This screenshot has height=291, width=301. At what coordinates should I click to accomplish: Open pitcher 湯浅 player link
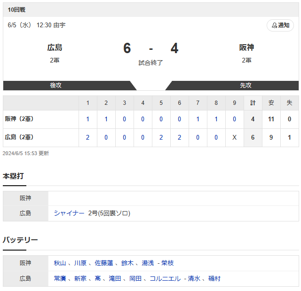(x=148, y=263)
